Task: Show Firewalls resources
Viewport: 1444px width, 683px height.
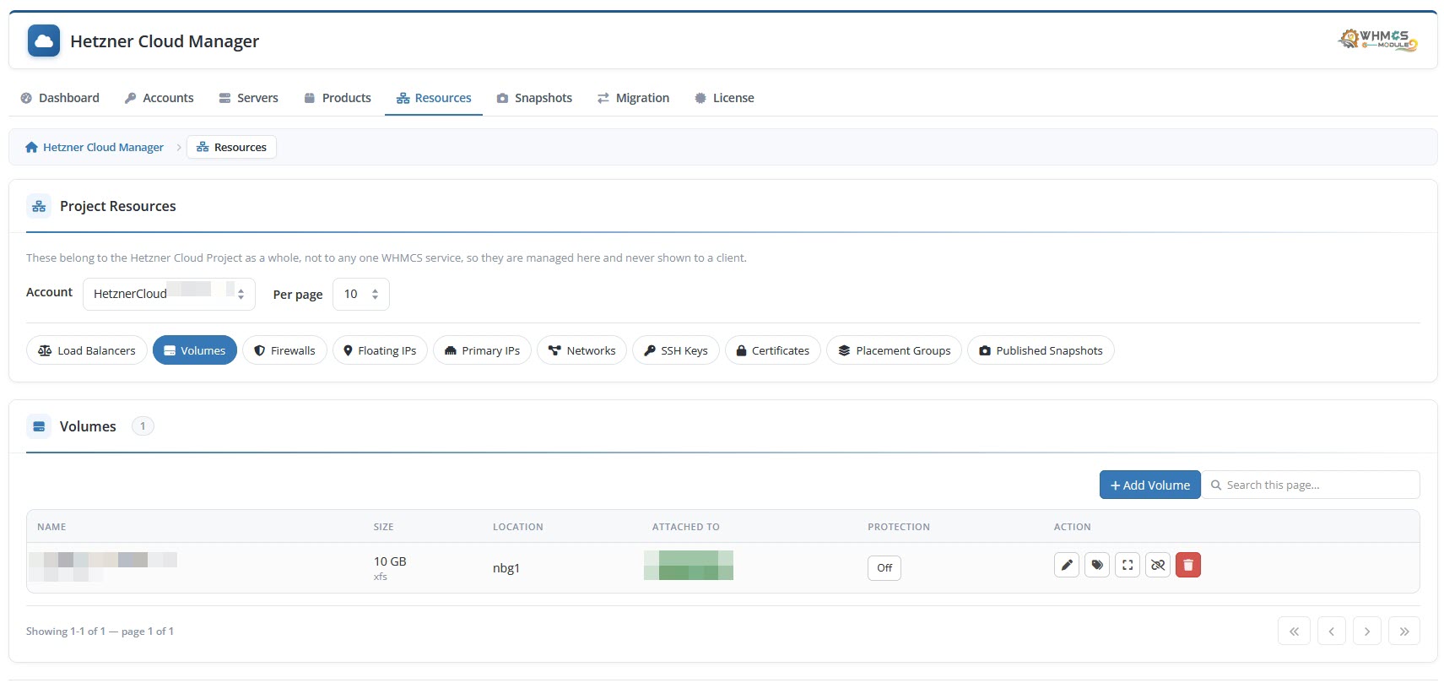Action: pyautogui.click(x=284, y=350)
